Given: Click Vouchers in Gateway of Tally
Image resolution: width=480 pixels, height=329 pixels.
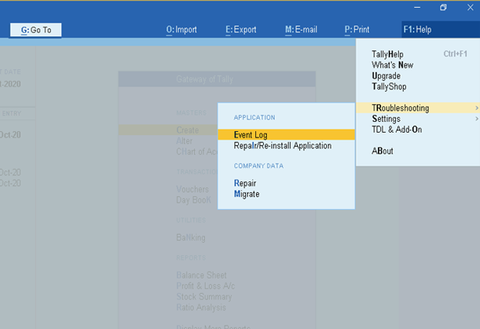Looking at the screenshot, I should pyautogui.click(x=192, y=189).
